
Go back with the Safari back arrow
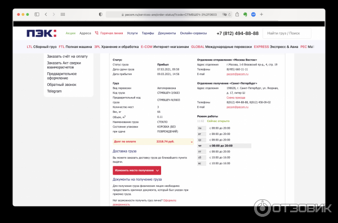[46, 15]
